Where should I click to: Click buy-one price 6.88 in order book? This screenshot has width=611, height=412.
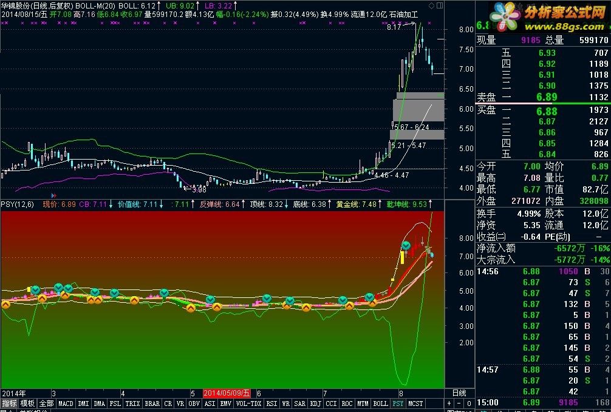tap(547, 111)
